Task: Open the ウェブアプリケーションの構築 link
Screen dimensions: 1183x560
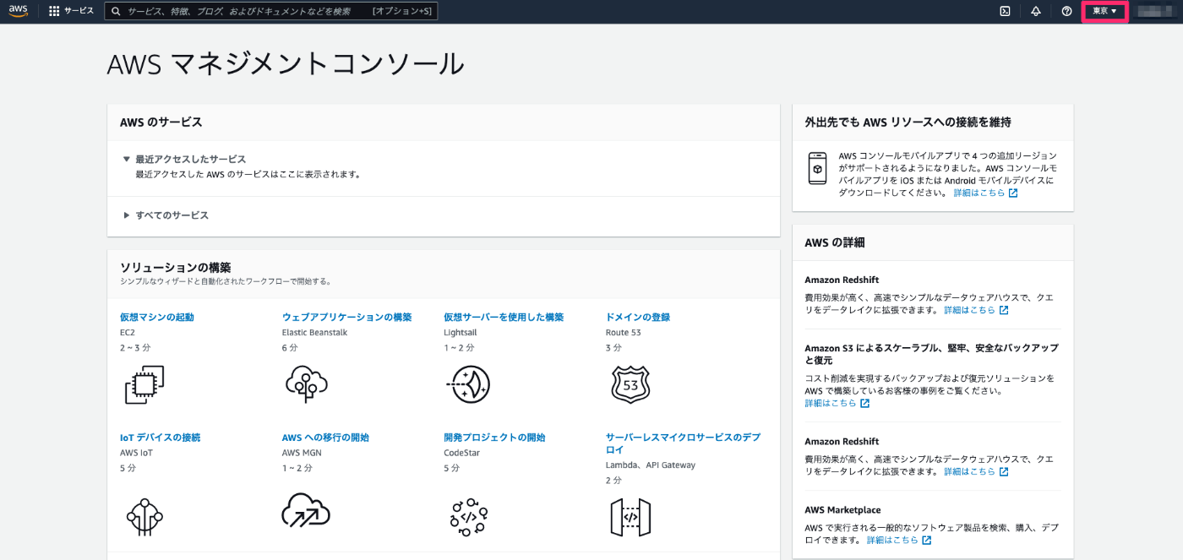Action: (346, 318)
